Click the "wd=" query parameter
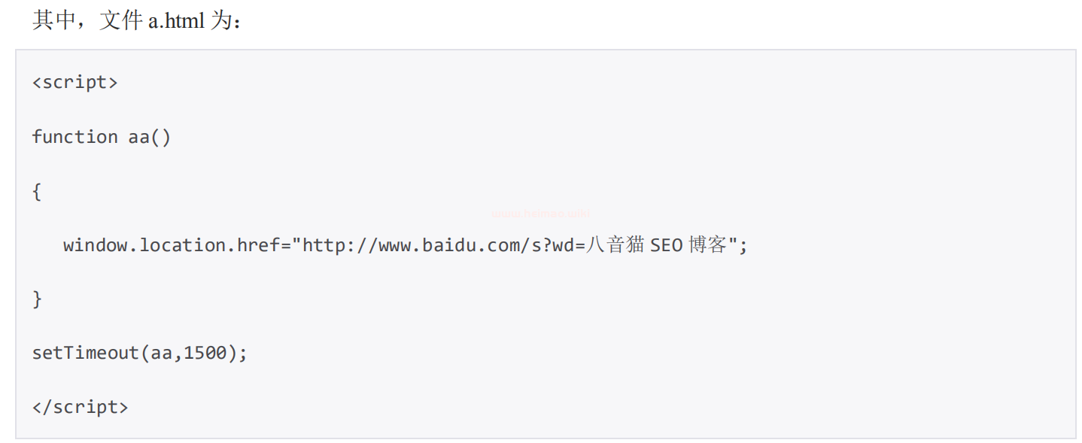1082x443 pixels. (x=569, y=245)
